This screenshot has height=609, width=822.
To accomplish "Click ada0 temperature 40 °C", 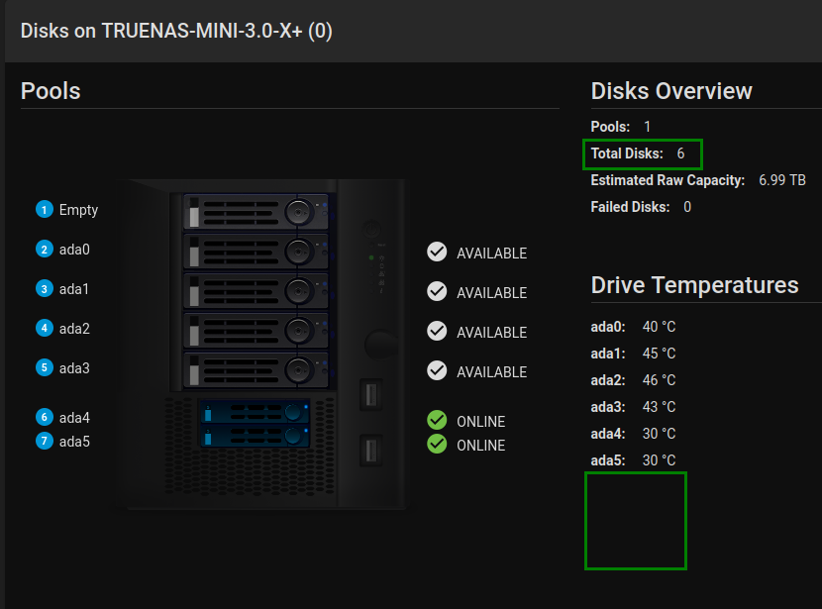I will point(659,327).
